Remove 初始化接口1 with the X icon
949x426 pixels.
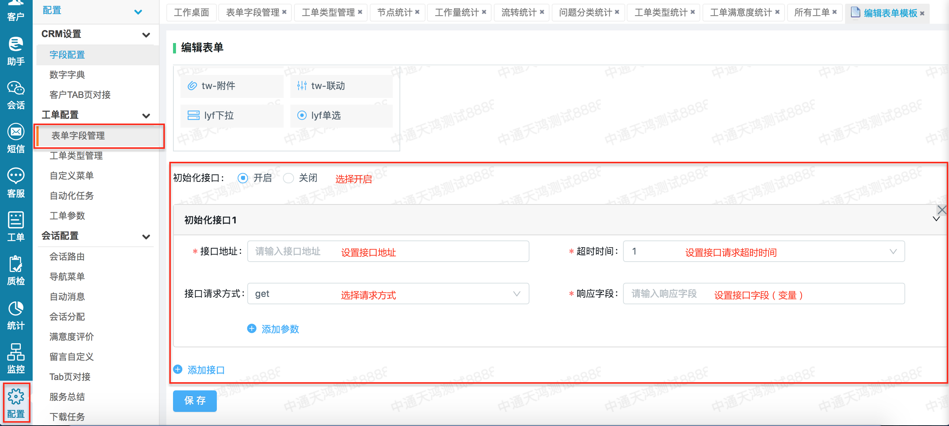click(x=942, y=210)
